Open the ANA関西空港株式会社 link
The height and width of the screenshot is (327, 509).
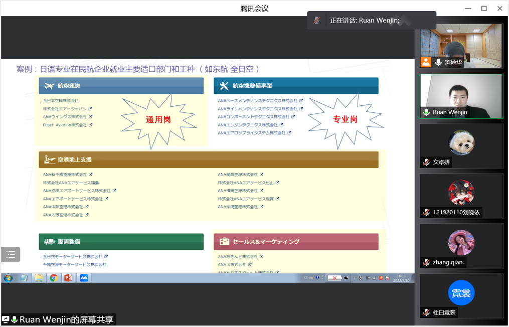(238, 175)
